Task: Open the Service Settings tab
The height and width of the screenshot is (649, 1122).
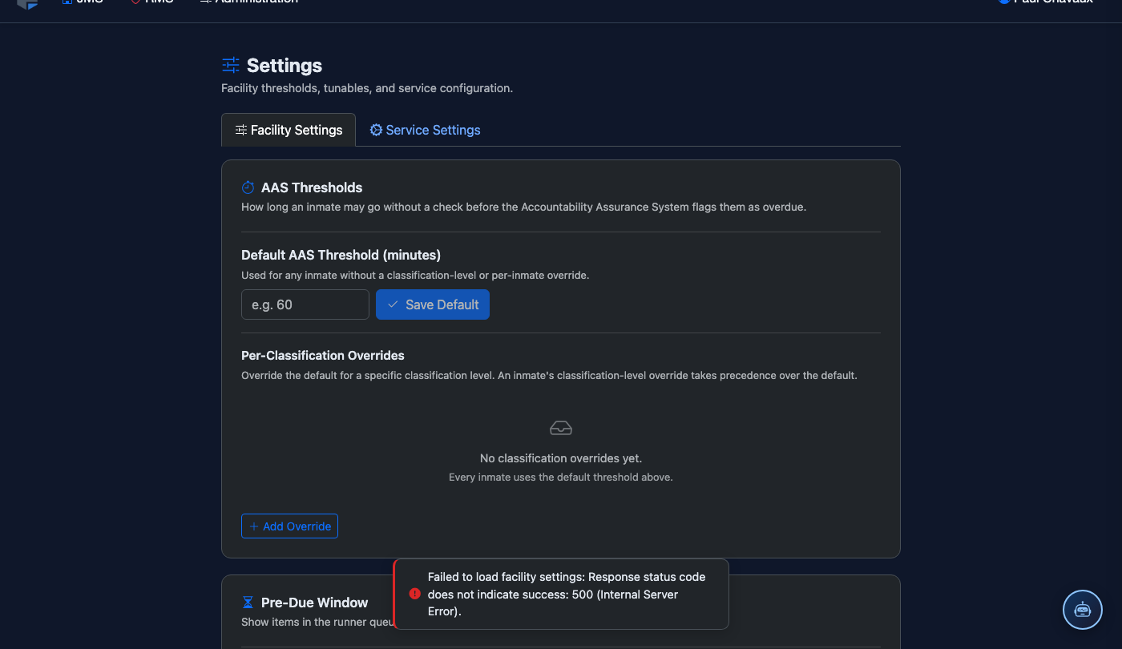Action: coord(425,130)
